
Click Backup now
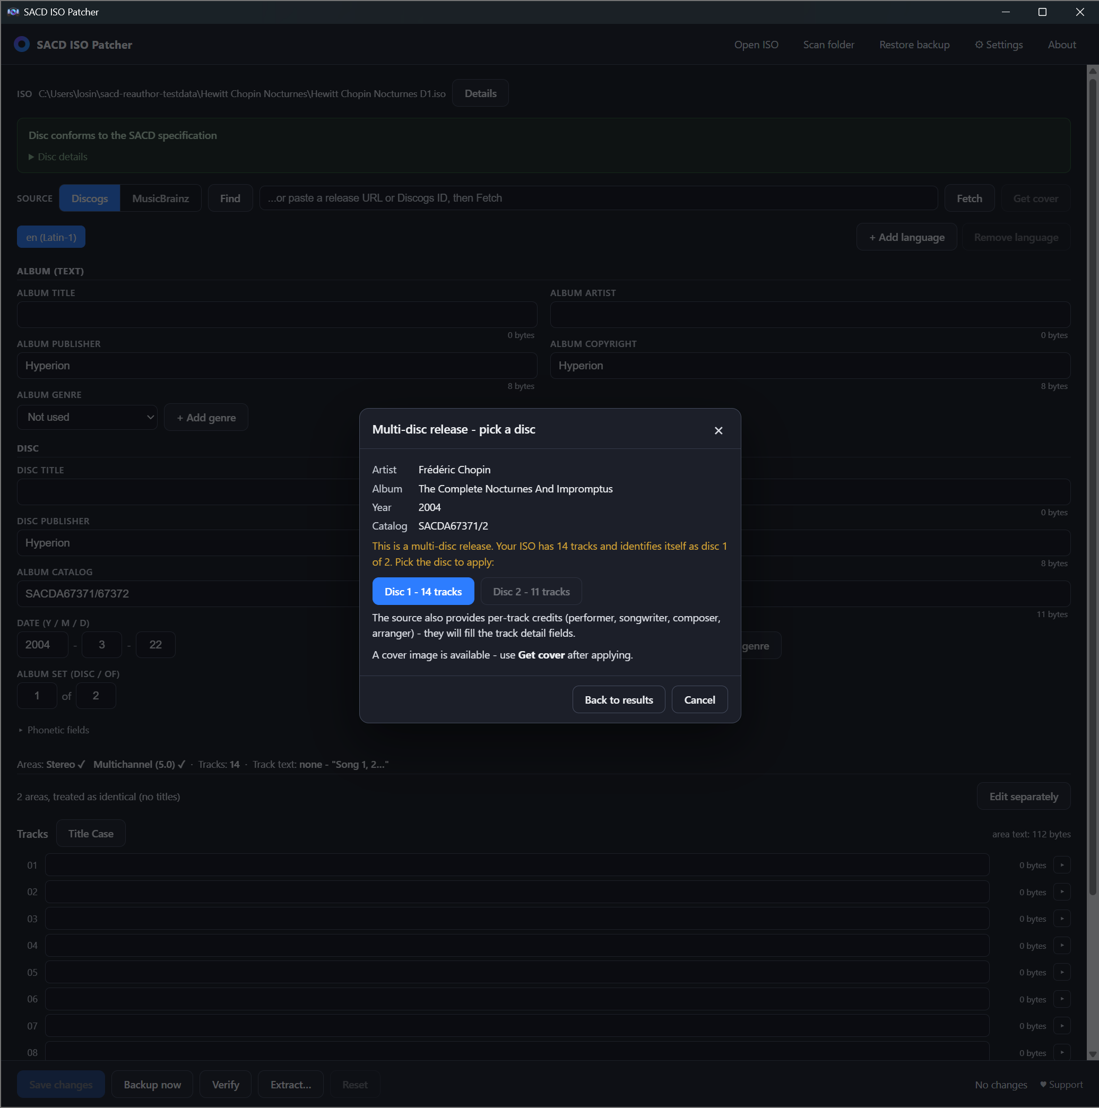pyautogui.click(x=152, y=1085)
